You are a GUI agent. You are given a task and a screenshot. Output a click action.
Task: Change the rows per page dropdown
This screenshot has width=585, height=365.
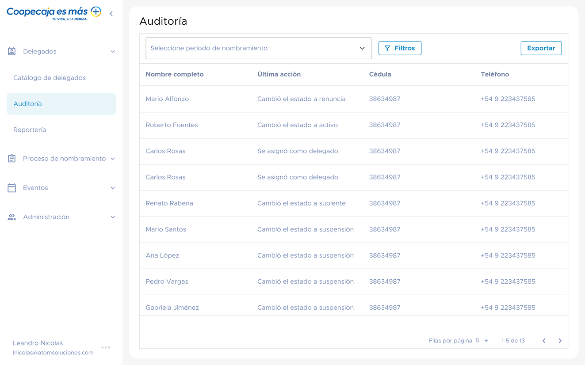coord(482,341)
